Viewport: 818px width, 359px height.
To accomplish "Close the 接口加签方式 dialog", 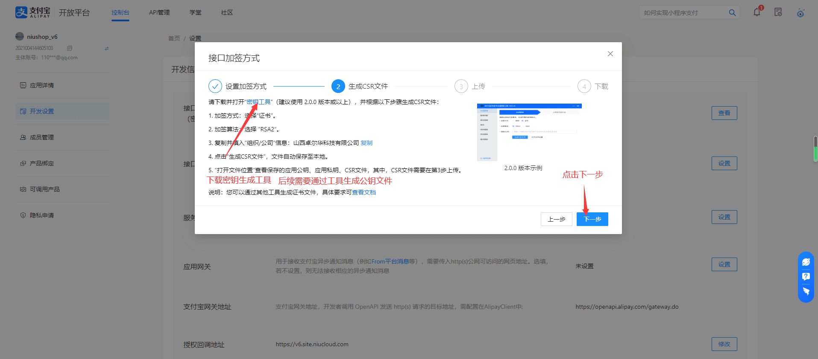I will click(610, 54).
